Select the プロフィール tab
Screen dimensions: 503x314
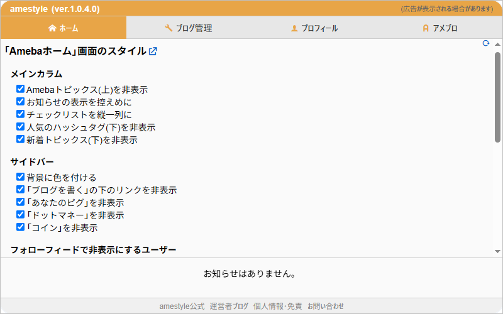point(314,28)
